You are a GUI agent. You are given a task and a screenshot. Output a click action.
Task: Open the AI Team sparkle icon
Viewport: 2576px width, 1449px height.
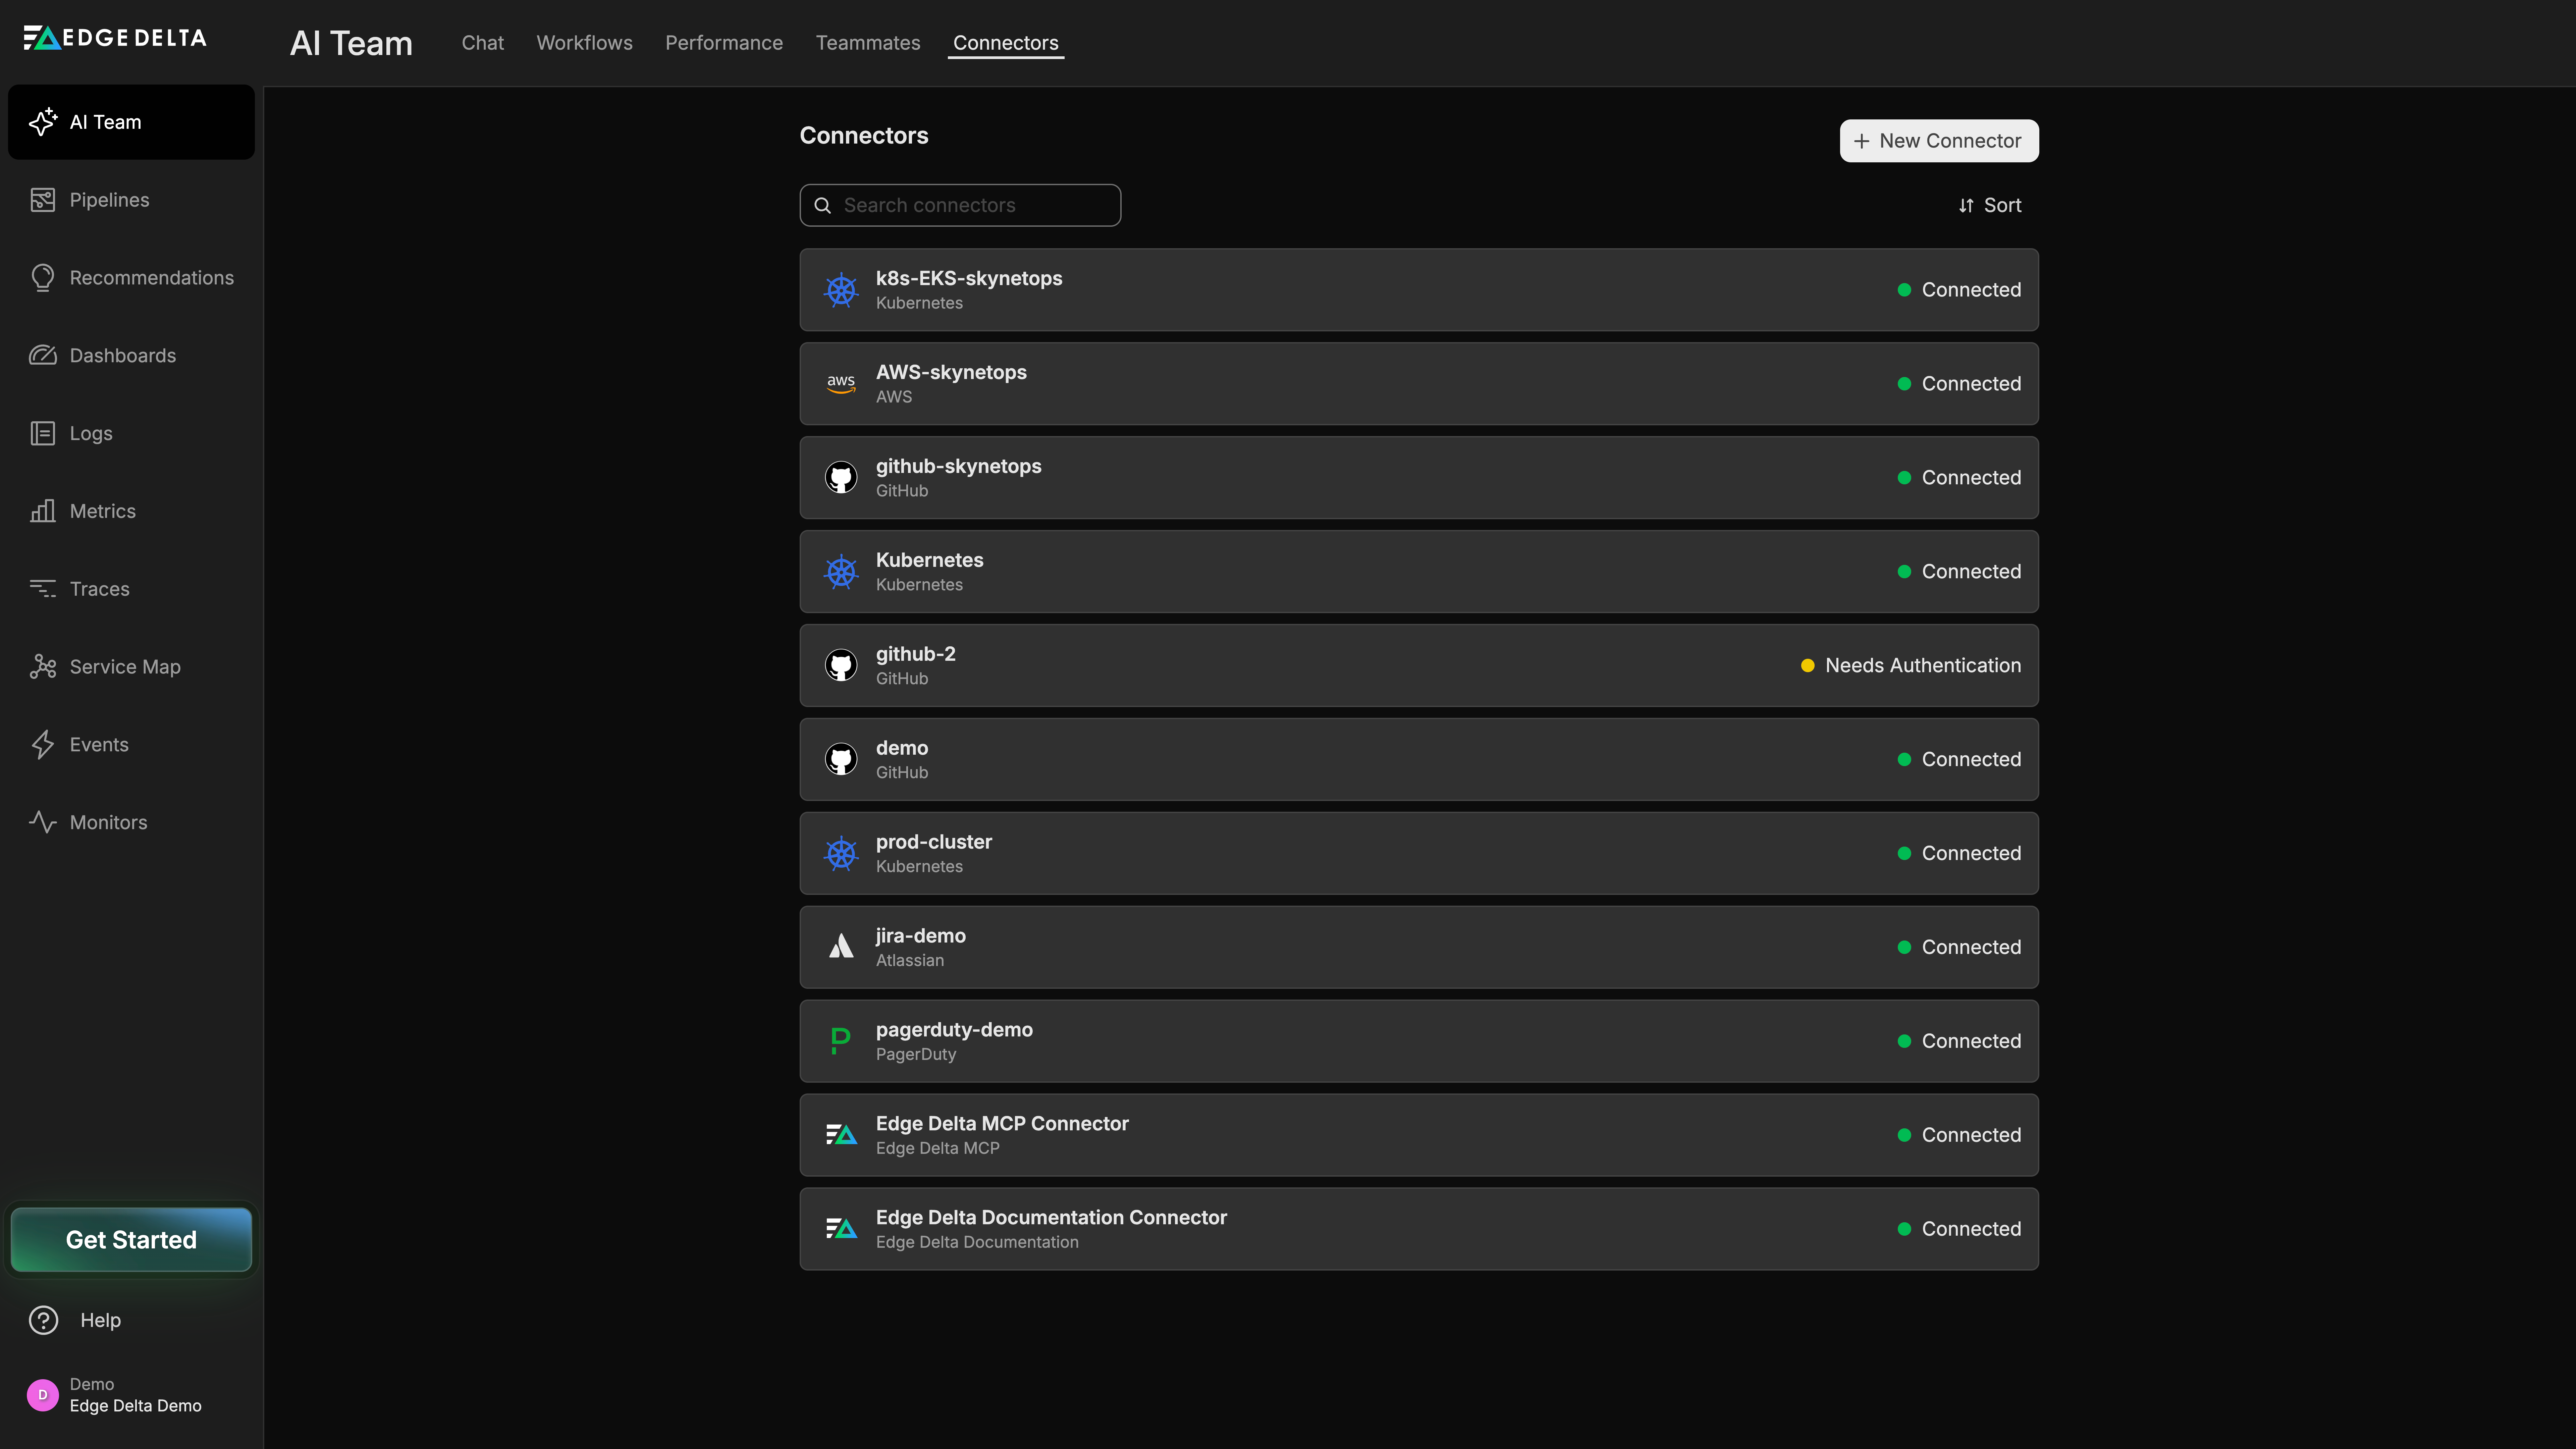43,122
